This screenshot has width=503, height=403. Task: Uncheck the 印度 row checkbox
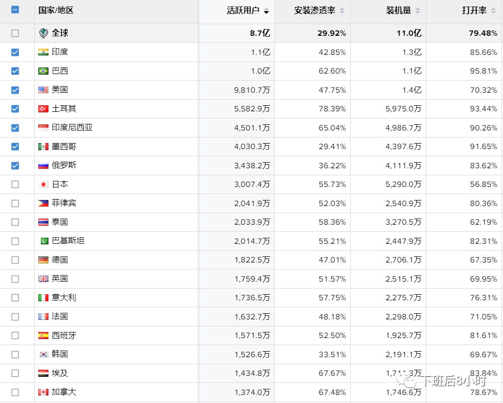coord(15,52)
